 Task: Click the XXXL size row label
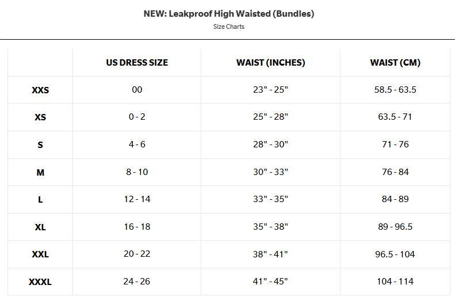(40, 282)
